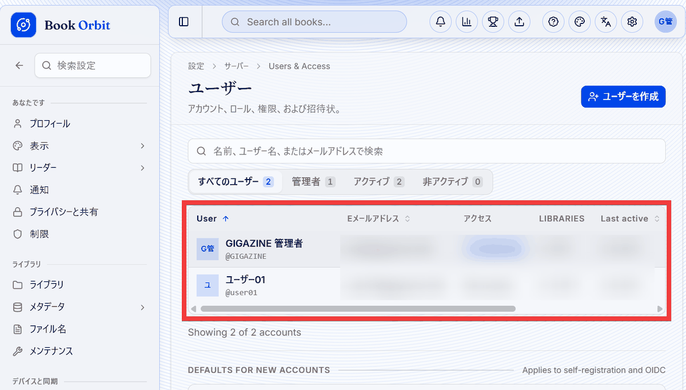Click the ユーザーを作成 button
The height and width of the screenshot is (390, 686).
point(623,97)
